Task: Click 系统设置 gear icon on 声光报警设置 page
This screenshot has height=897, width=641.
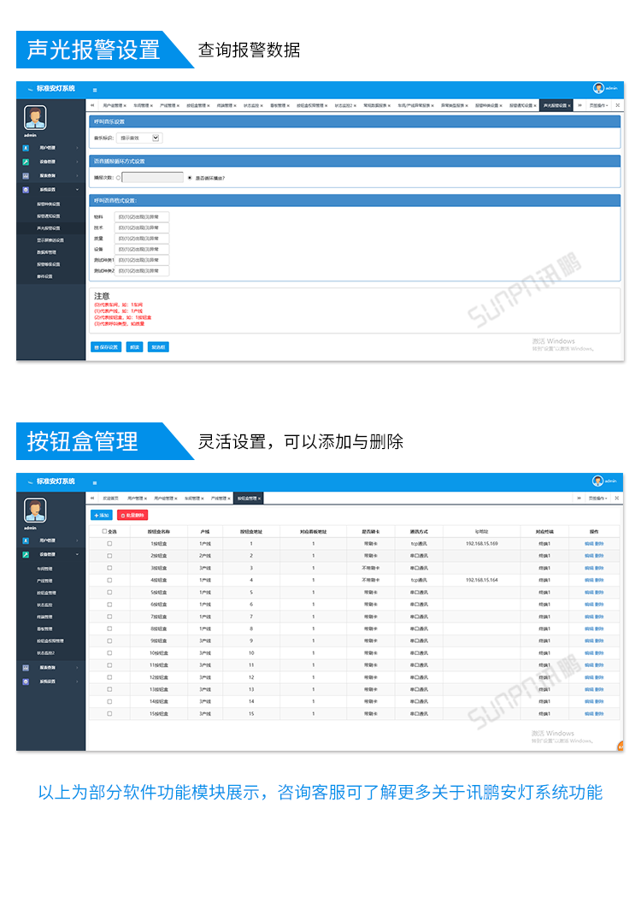Action: 26,189
